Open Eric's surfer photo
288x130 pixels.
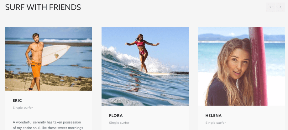(x=49, y=59)
